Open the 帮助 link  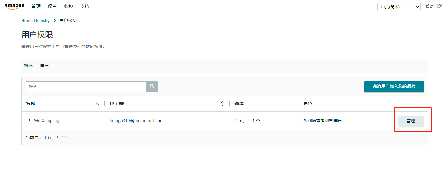pos(429,7)
